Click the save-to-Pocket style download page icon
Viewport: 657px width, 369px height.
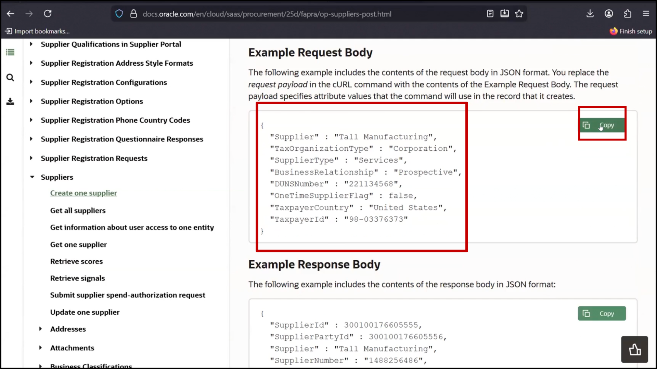504,14
